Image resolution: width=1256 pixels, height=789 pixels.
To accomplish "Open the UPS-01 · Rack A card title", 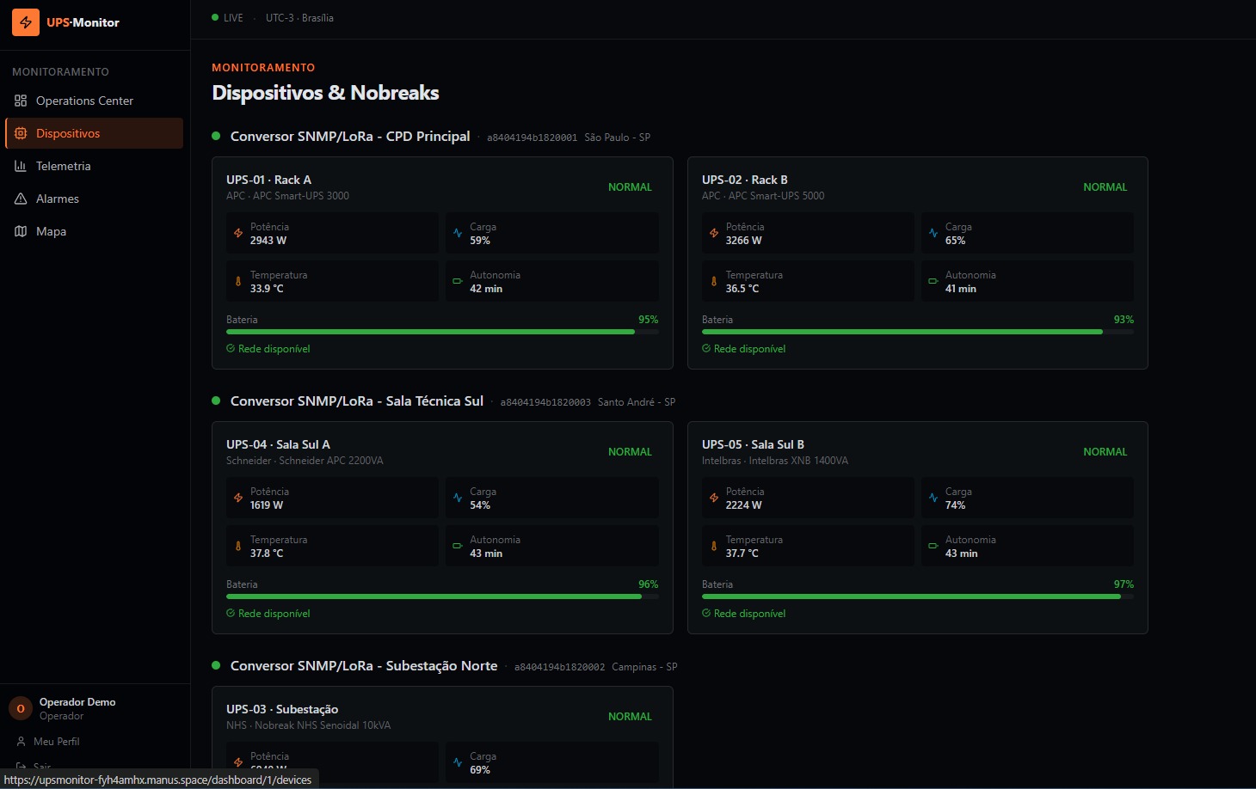I will 268,180.
